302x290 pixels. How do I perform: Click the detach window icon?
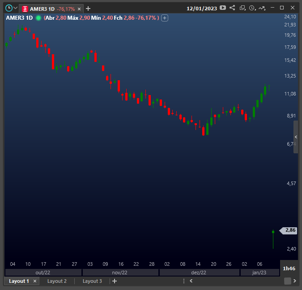tap(242, 8)
